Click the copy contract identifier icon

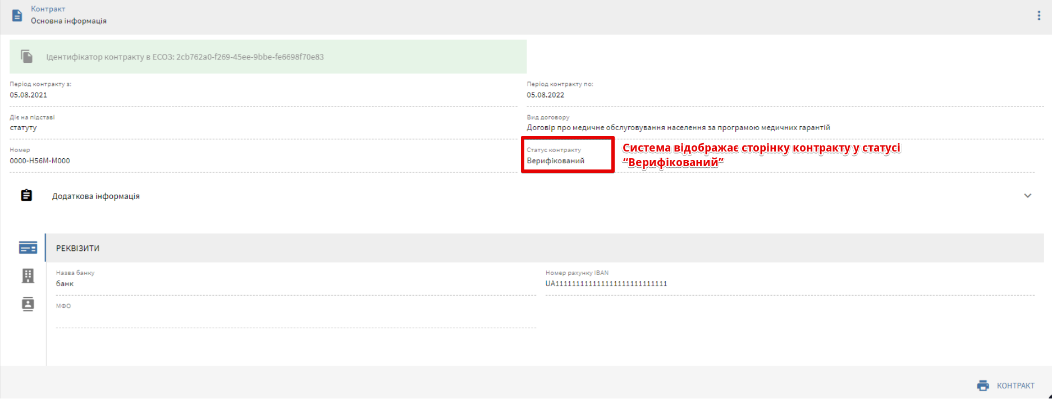point(26,56)
